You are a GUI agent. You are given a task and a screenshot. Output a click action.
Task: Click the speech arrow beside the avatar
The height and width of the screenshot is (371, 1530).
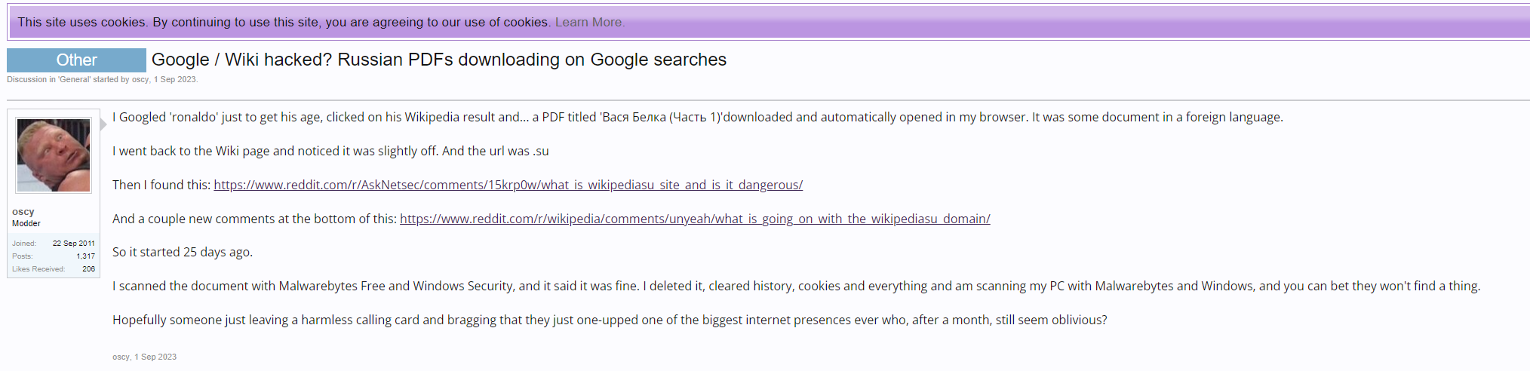[x=104, y=124]
